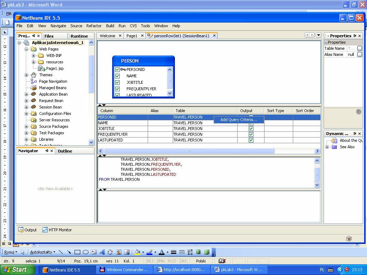This screenshot has height=275, width=367.
Task: Click the query grid horizontal scrollbar thumb
Action: (189, 151)
